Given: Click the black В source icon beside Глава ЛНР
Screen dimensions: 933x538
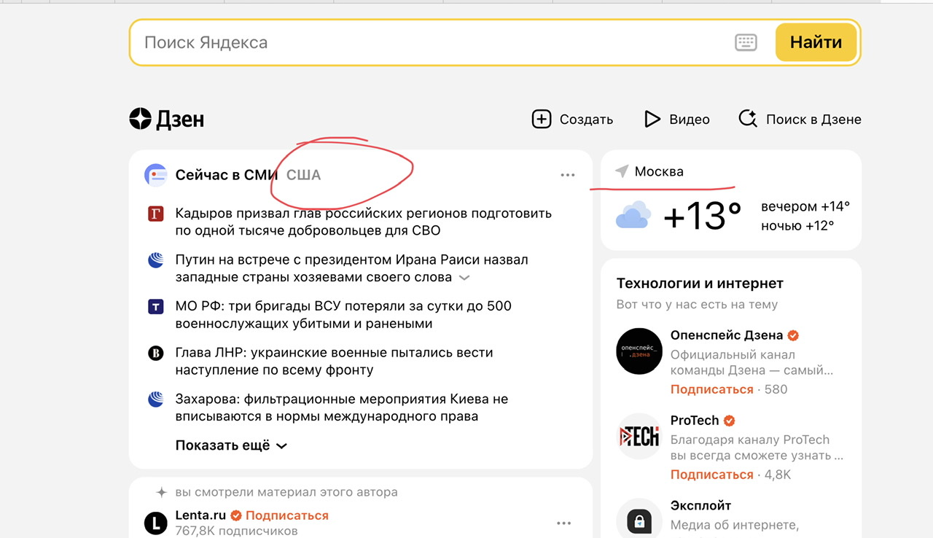Looking at the screenshot, I should coord(155,353).
